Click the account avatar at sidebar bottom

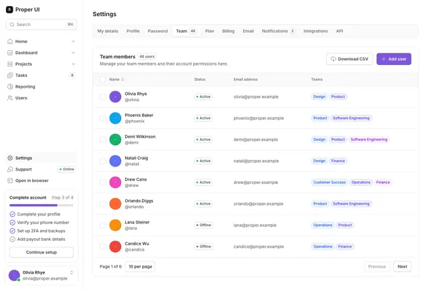pyautogui.click(x=14, y=276)
